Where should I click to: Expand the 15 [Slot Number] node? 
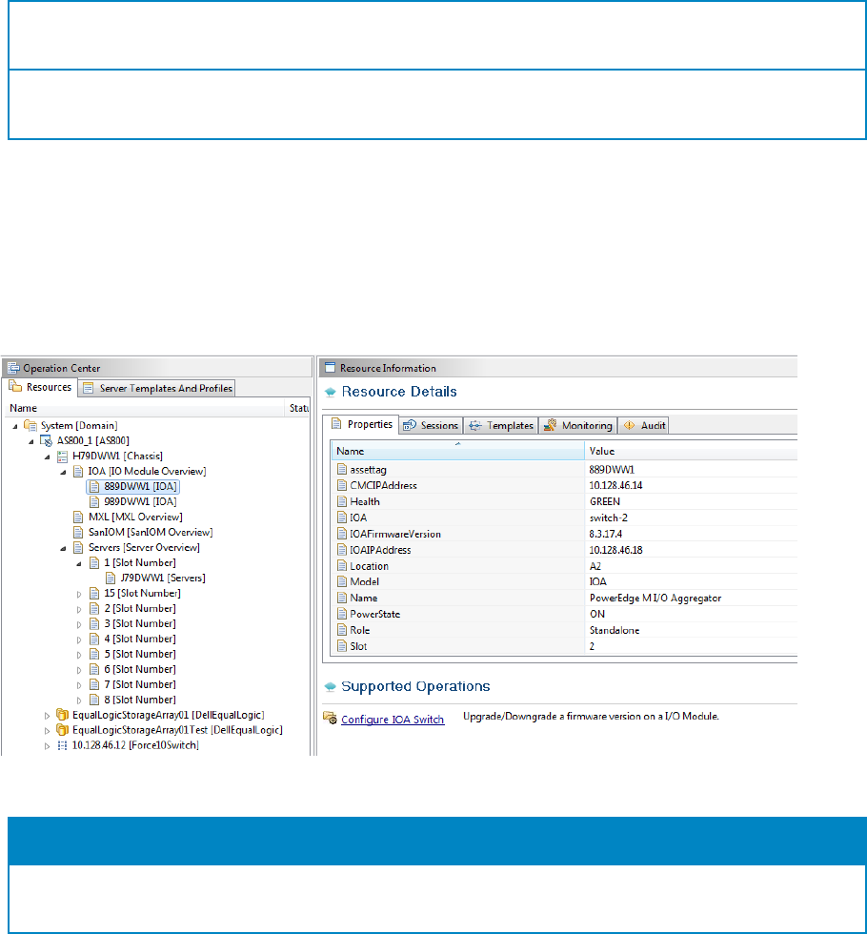[78, 594]
